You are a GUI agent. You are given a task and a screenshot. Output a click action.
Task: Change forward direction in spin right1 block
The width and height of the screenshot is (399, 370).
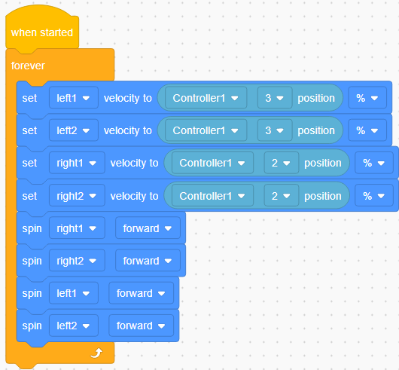click(148, 228)
